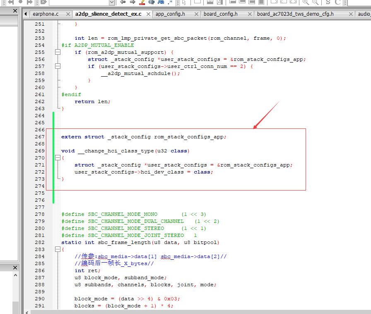This screenshot has height=314, width=371.
Task: Close the board_config.h tab
Action: click(x=250, y=14)
